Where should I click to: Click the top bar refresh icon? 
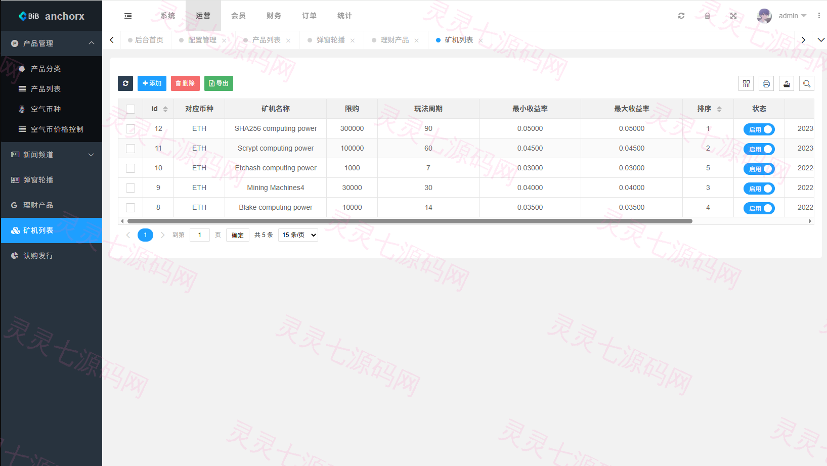pos(681,16)
